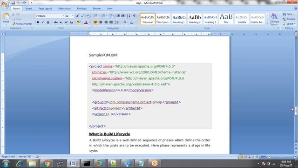Image resolution: width=298 pixels, height=168 pixels.
Task: Open the Verdana font name dropdown
Action: (63, 16)
